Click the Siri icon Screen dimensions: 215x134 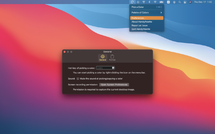click(190, 2)
